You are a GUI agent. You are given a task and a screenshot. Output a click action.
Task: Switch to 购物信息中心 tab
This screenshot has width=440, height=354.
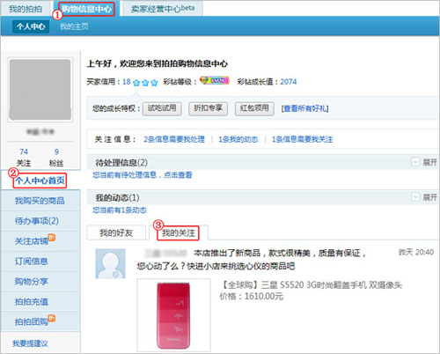pos(86,9)
